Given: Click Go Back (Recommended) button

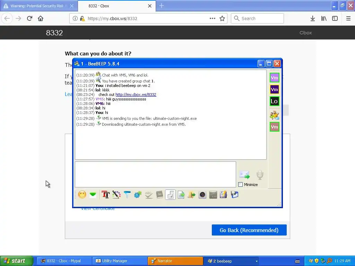Looking at the screenshot, I should 249,230.
